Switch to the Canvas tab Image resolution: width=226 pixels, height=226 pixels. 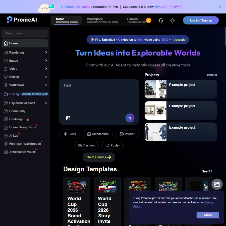136,20
